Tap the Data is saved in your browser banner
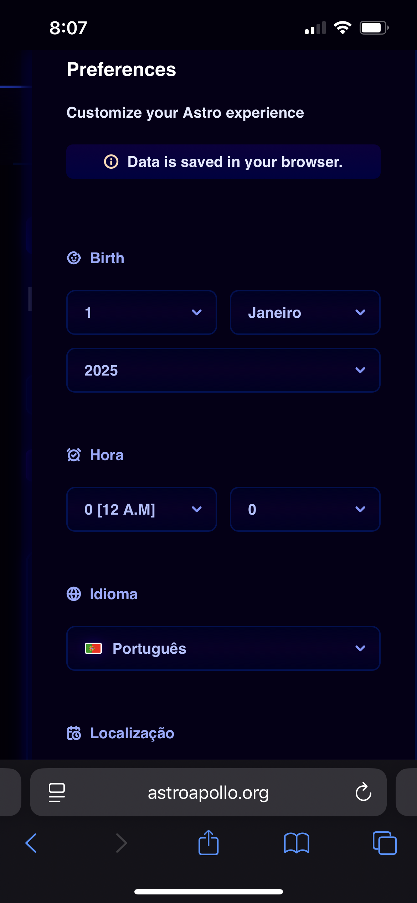Image resolution: width=417 pixels, height=903 pixels. tap(223, 162)
